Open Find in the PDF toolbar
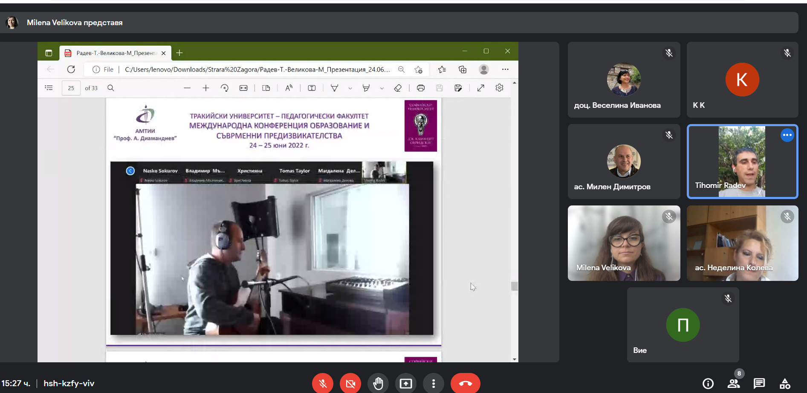Viewport: 807px width, 393px height. (x=111, y=88)
